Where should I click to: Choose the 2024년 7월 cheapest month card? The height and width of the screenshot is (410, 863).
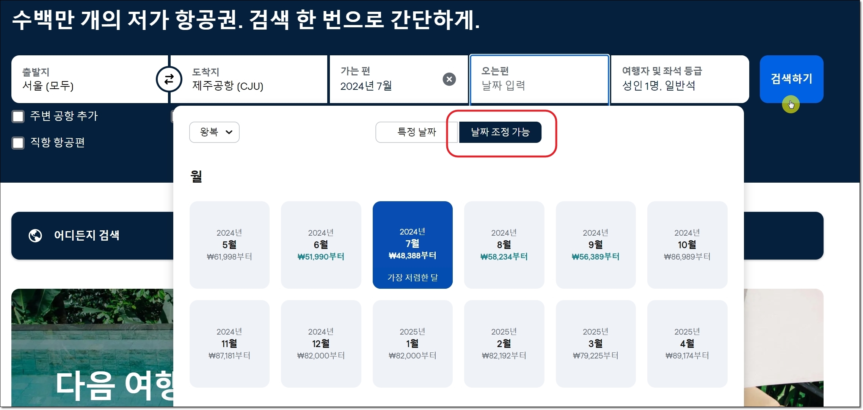[x=413, y=245]
